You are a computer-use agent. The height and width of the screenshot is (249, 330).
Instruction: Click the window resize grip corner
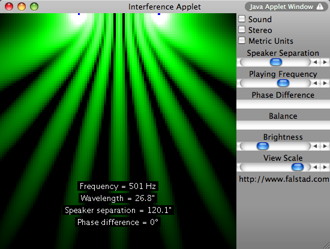pos(327,246)
